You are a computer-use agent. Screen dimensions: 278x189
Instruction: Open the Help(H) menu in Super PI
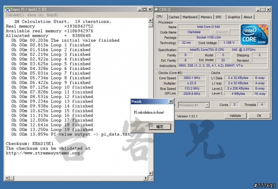coord(52,15)
